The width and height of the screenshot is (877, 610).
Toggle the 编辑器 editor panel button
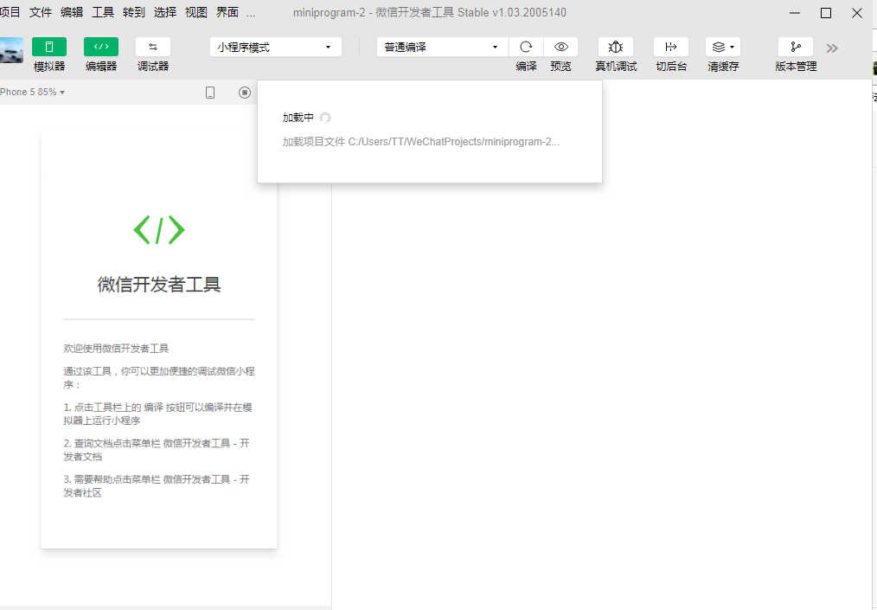[101, 47]
